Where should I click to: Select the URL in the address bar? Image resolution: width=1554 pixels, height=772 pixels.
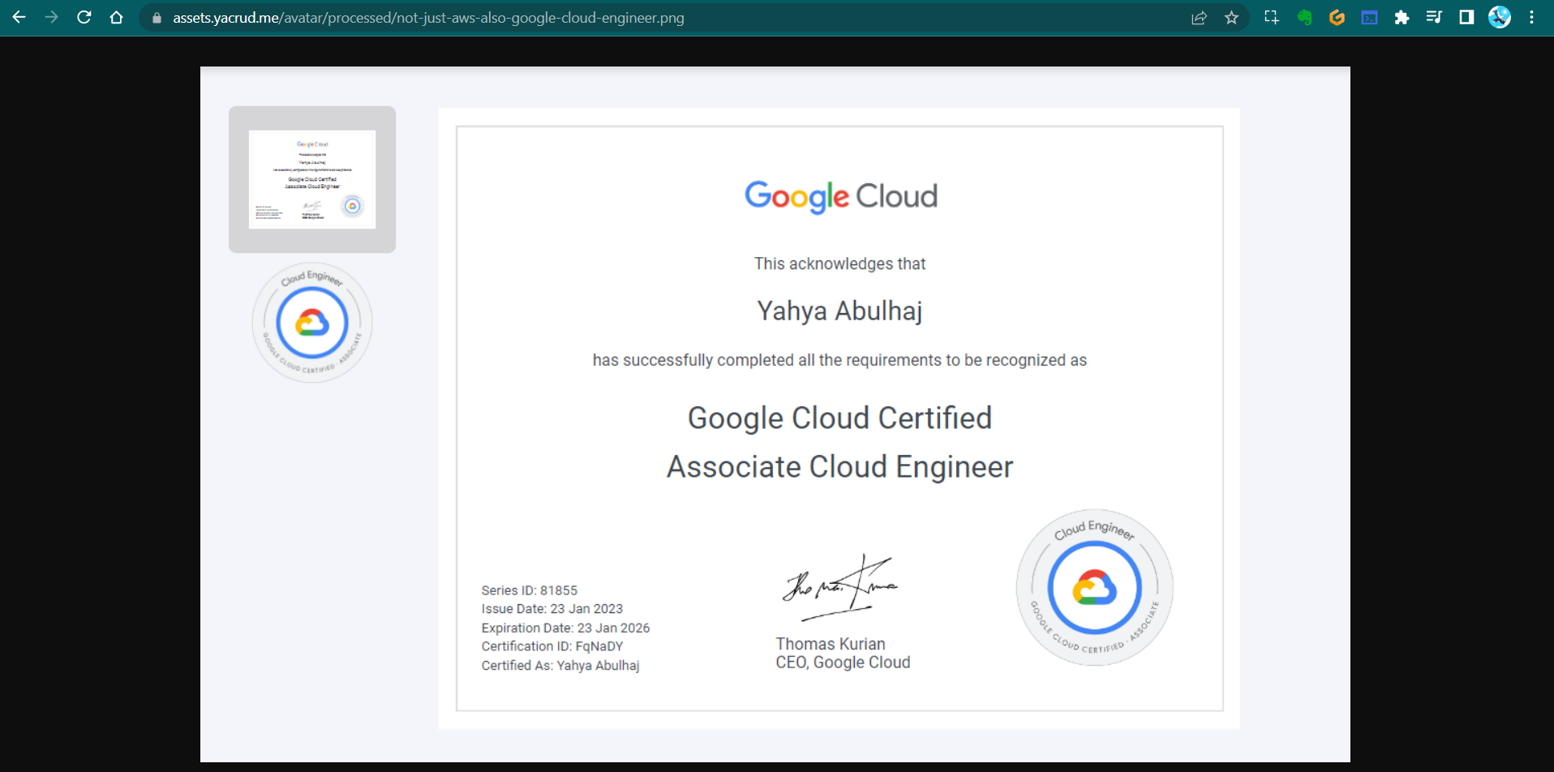coord(428,18)
